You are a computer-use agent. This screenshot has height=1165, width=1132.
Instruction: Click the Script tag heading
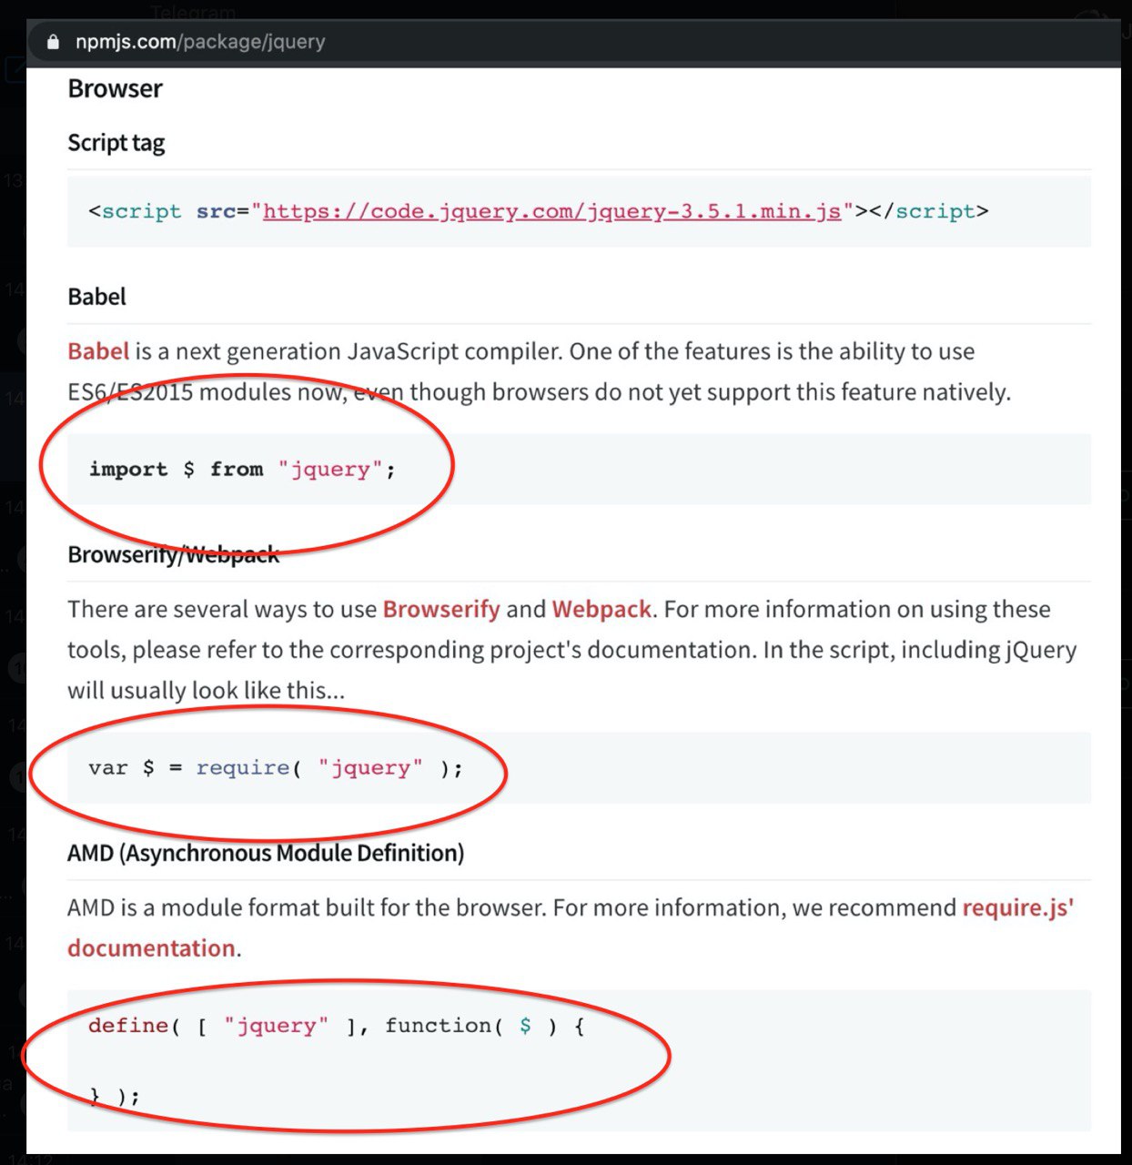pyautogui.click(x=116, y=143)
